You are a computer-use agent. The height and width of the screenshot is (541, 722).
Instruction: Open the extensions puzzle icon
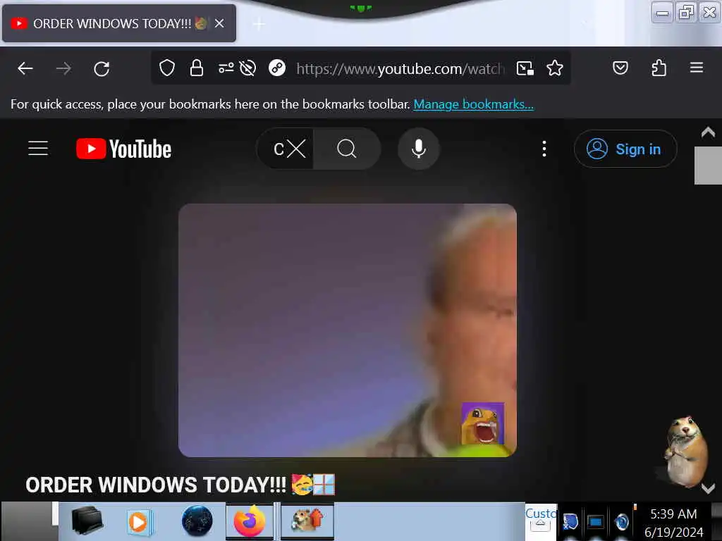point(659,68)
